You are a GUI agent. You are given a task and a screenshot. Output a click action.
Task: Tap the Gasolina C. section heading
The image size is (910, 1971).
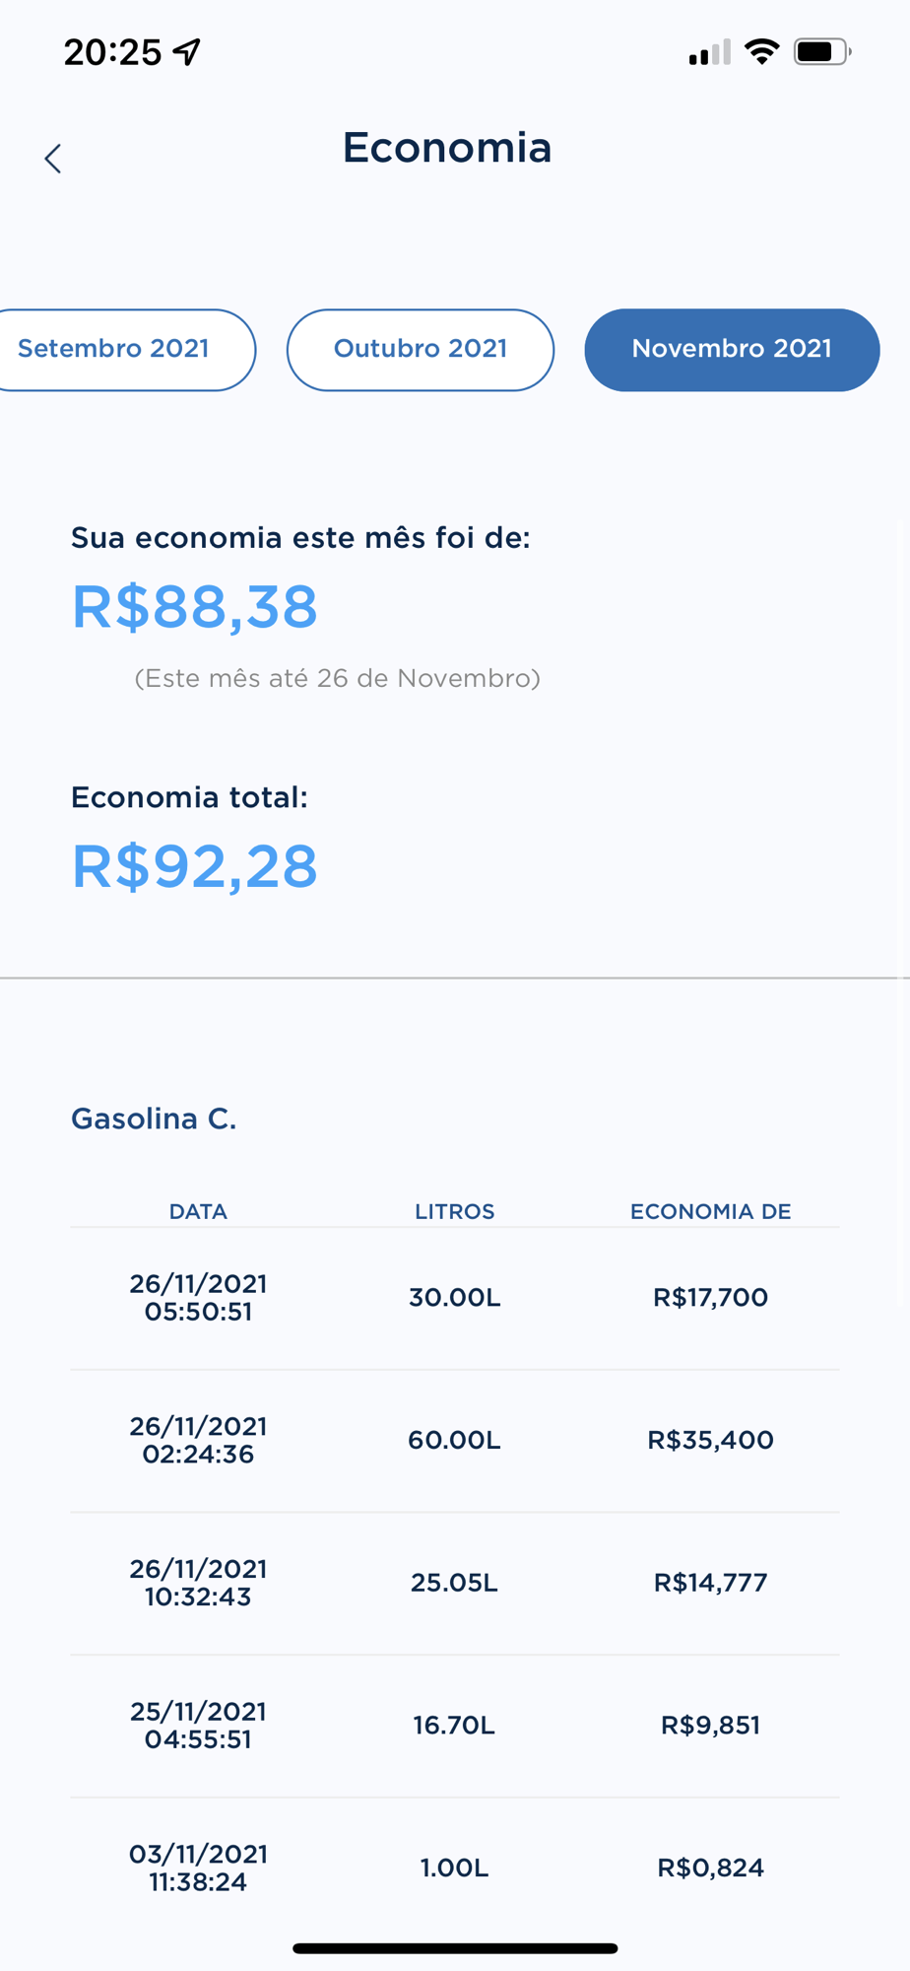click(154, 1119)
